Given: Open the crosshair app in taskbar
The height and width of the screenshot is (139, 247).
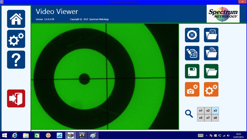Looking at the screenshot, I should pos(48,135).
